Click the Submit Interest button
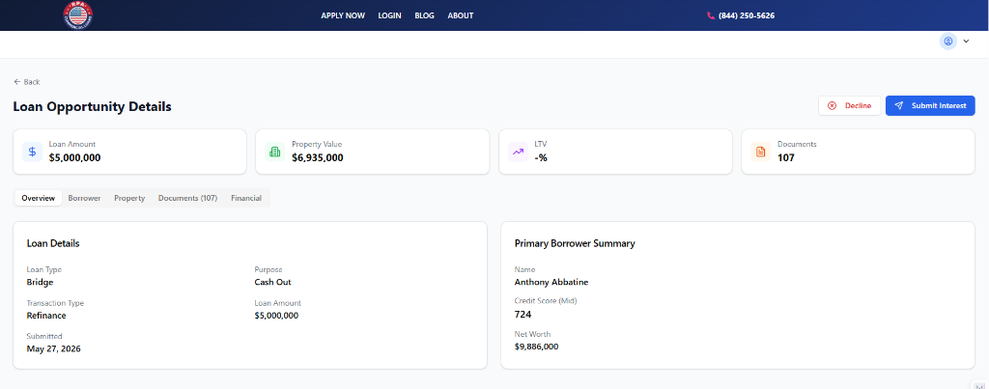The height and width of the screenshot is (389, 989). tap(930, 106)
